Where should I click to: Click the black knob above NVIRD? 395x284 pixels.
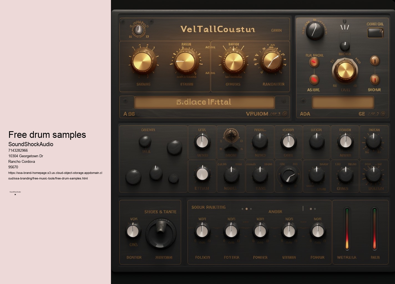point(260,142)
